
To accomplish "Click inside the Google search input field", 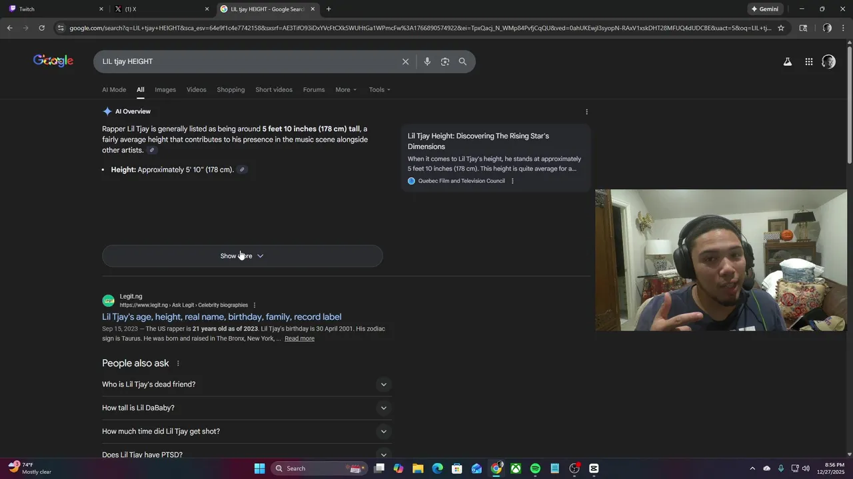I will 247,61.
